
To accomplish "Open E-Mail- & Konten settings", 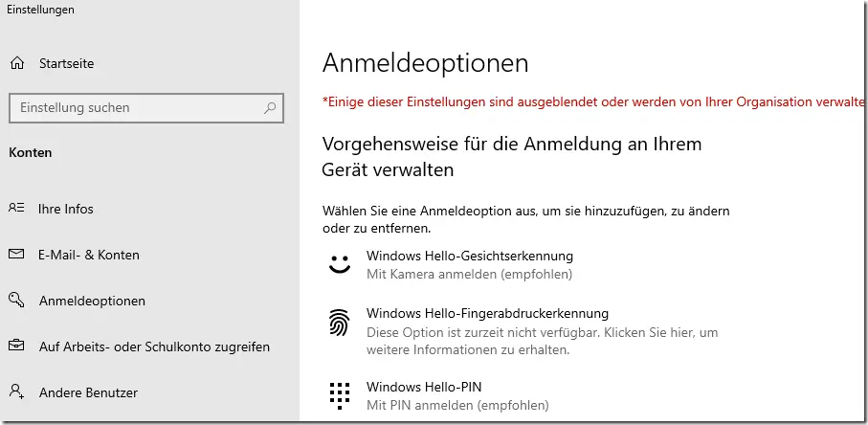I will (89, 256).
